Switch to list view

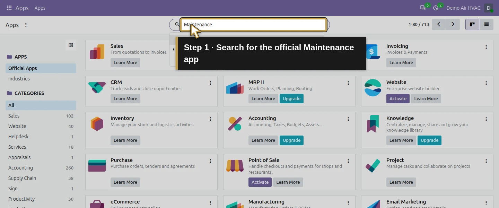point(487,24)
